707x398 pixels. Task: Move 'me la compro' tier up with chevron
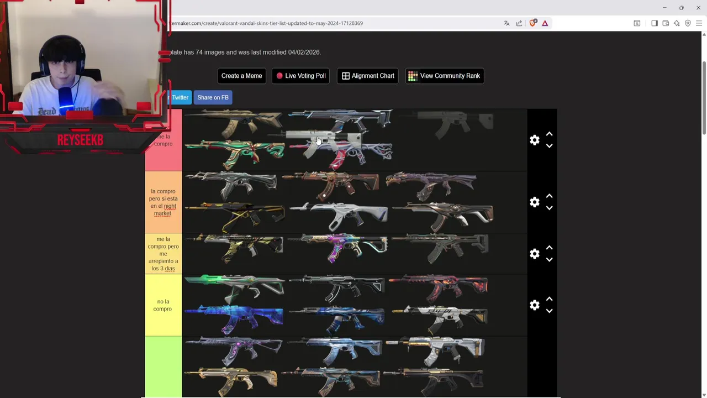point(549,134)
